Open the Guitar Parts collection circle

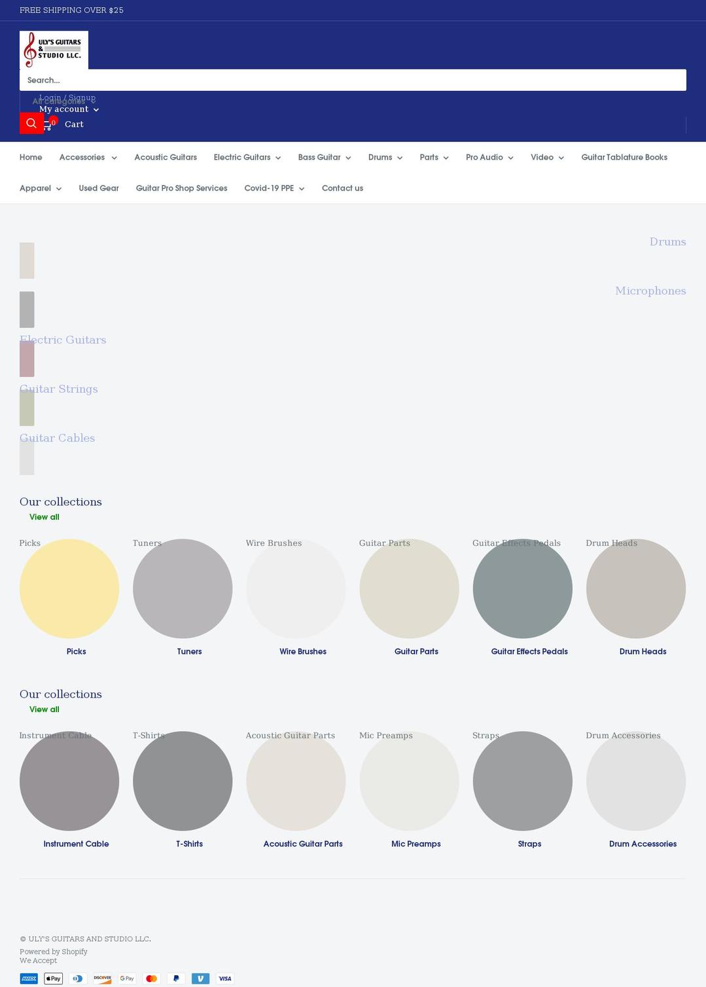click(x=409, y=588)
